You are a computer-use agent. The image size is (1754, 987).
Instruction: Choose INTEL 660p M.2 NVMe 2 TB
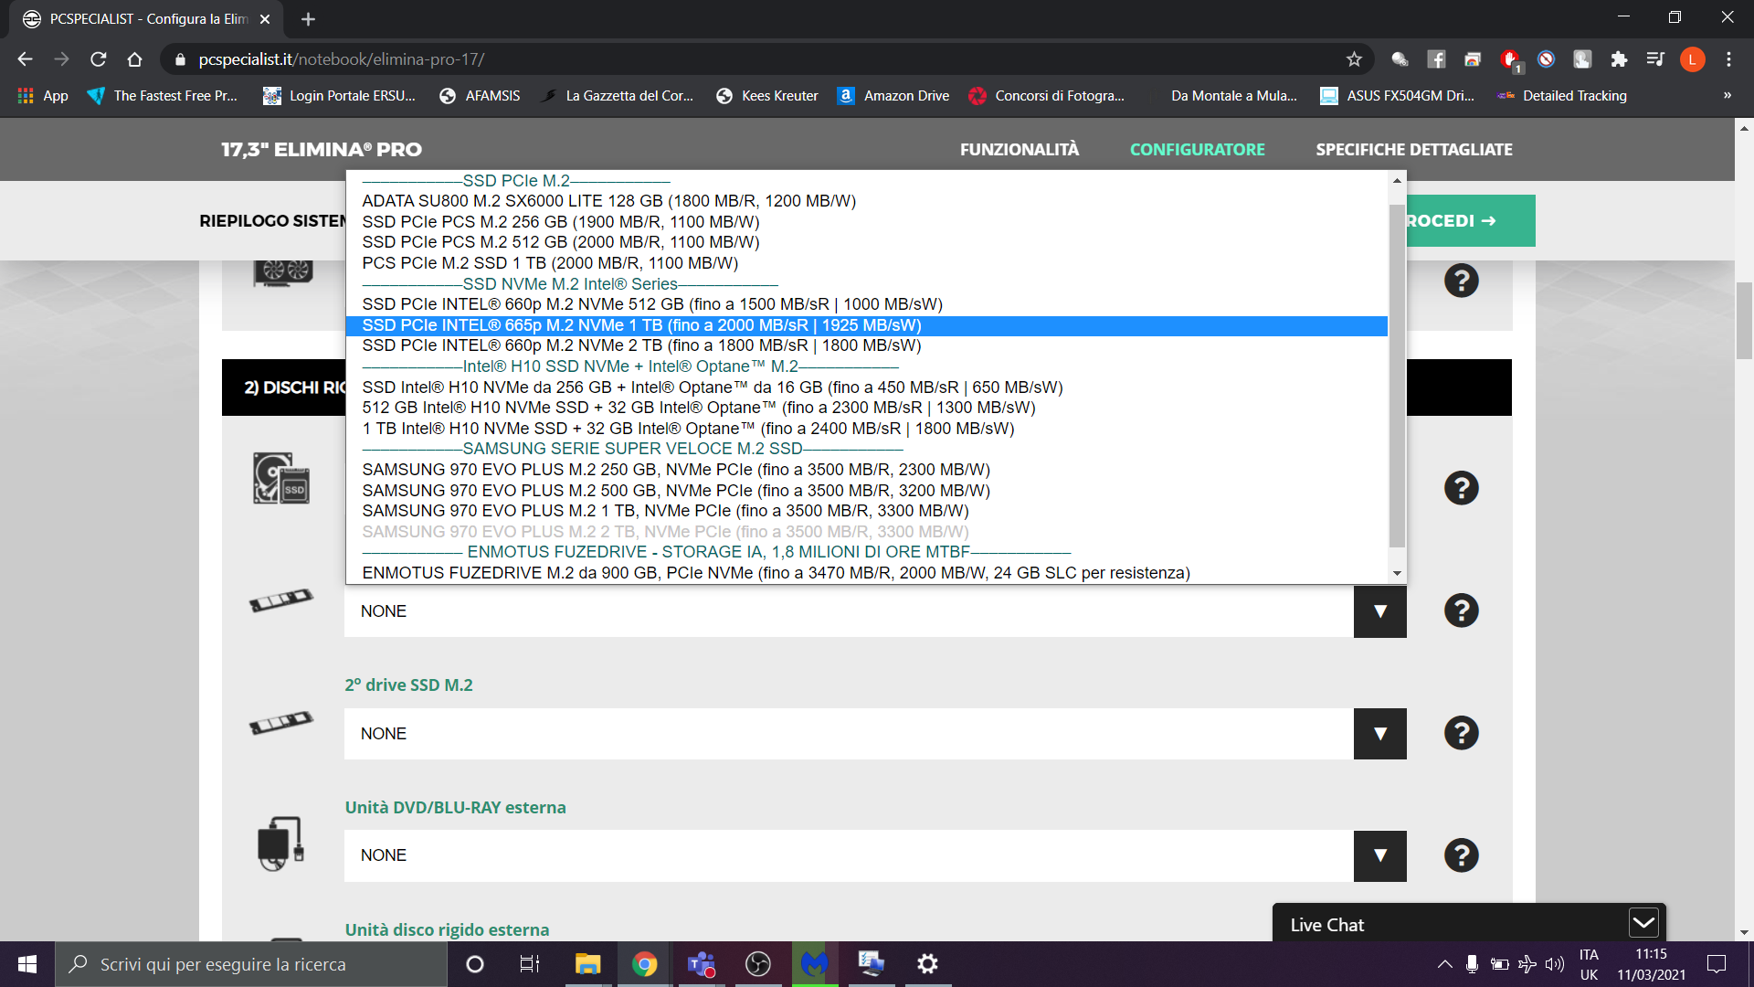[x=866, y=345]
